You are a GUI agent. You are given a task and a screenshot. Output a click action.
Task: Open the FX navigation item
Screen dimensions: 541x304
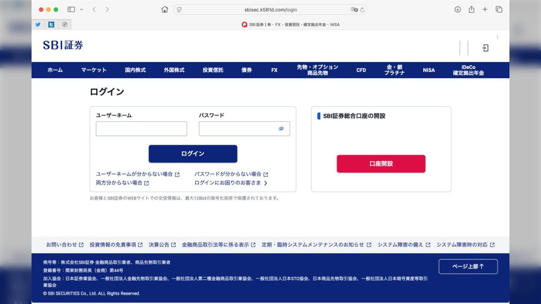(275, 70)
